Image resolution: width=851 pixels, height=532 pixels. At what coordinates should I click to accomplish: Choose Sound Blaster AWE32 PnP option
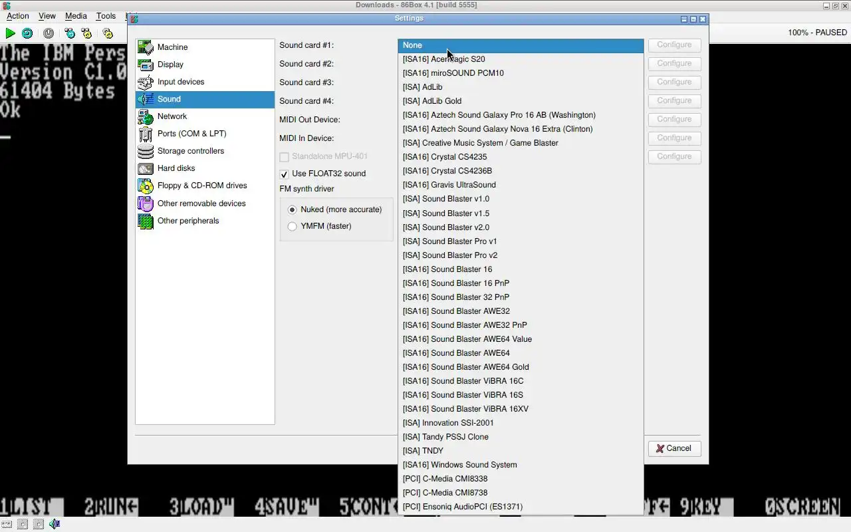[521, 325]
